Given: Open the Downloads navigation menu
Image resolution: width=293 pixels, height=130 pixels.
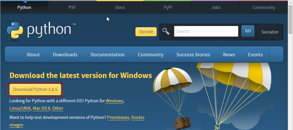Looking at the screenshot, I should (x=65, y=55).
